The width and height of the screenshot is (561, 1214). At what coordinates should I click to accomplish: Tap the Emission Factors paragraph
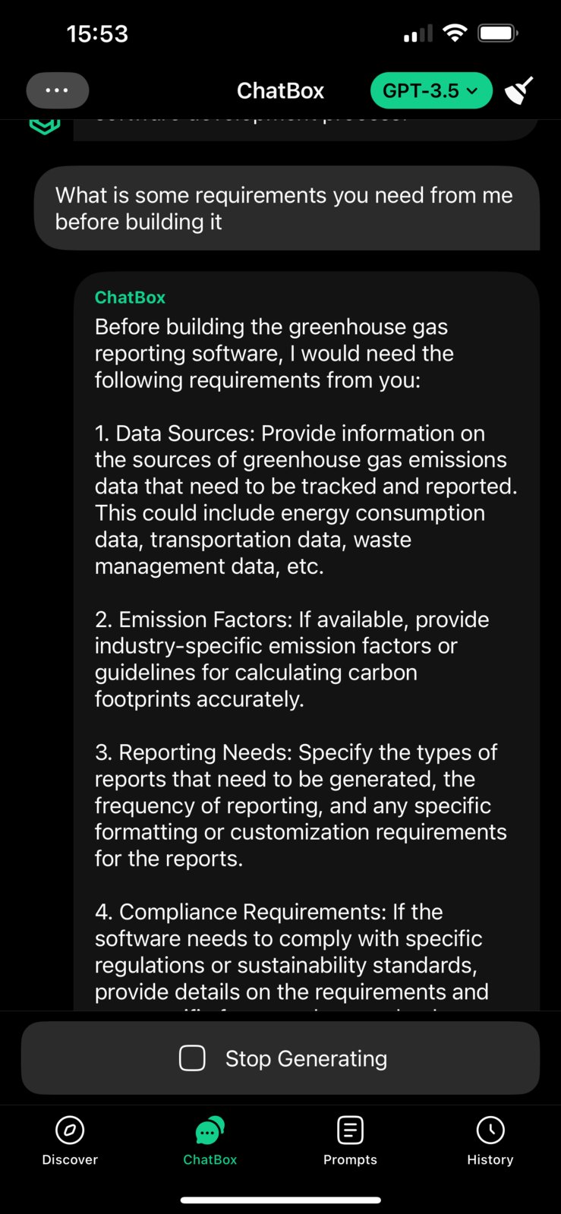[x=292, y=659]
